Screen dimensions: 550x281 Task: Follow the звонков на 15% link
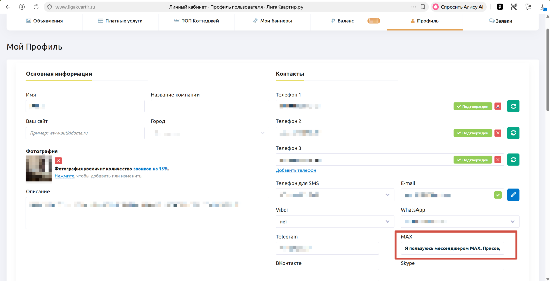click(x=151, y=169)
